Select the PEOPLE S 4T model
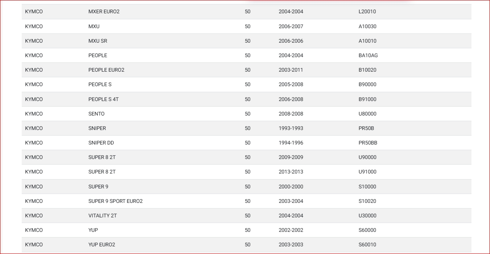490x254 pixels. click(x=103, y=99)
